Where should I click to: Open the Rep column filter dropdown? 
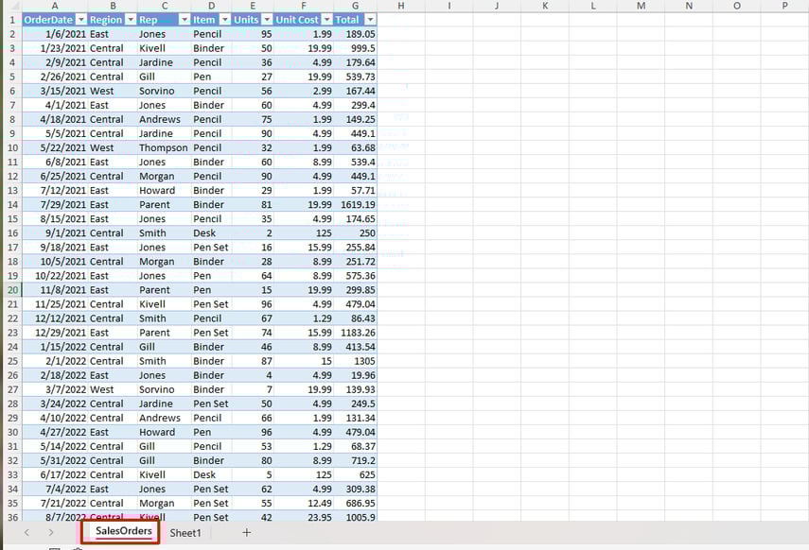pos(185,20)
